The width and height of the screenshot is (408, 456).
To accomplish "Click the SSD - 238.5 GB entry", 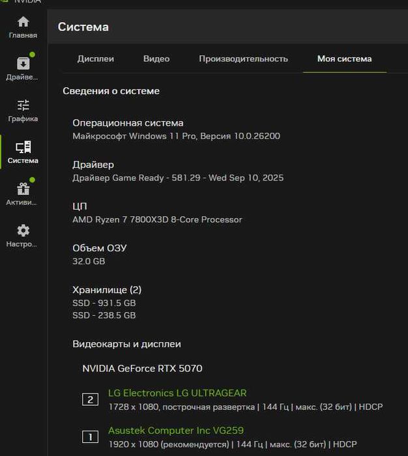I will [x=104, y=315].
